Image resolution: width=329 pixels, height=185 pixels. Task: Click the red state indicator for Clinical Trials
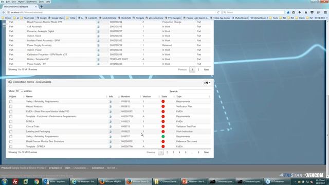click(x=163, y=126)
